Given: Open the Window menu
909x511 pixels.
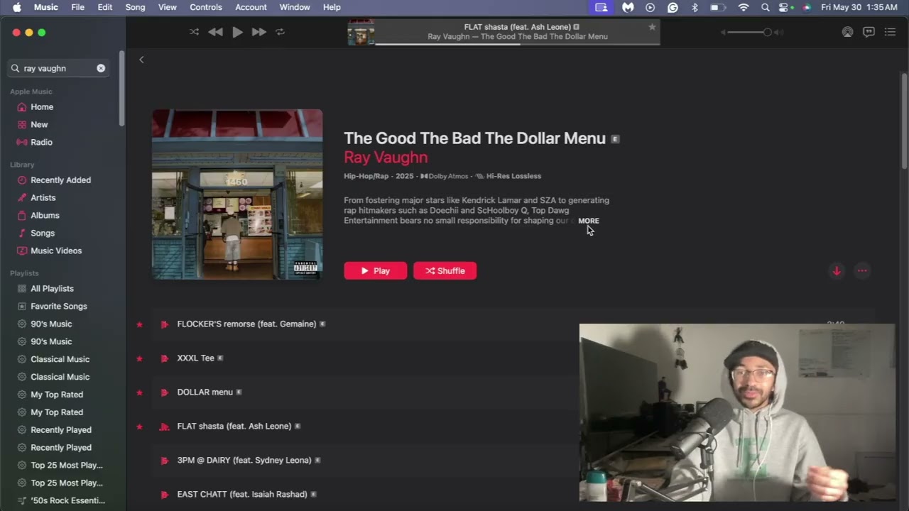Looking at the screenshot, I should (x=295, y=7).
